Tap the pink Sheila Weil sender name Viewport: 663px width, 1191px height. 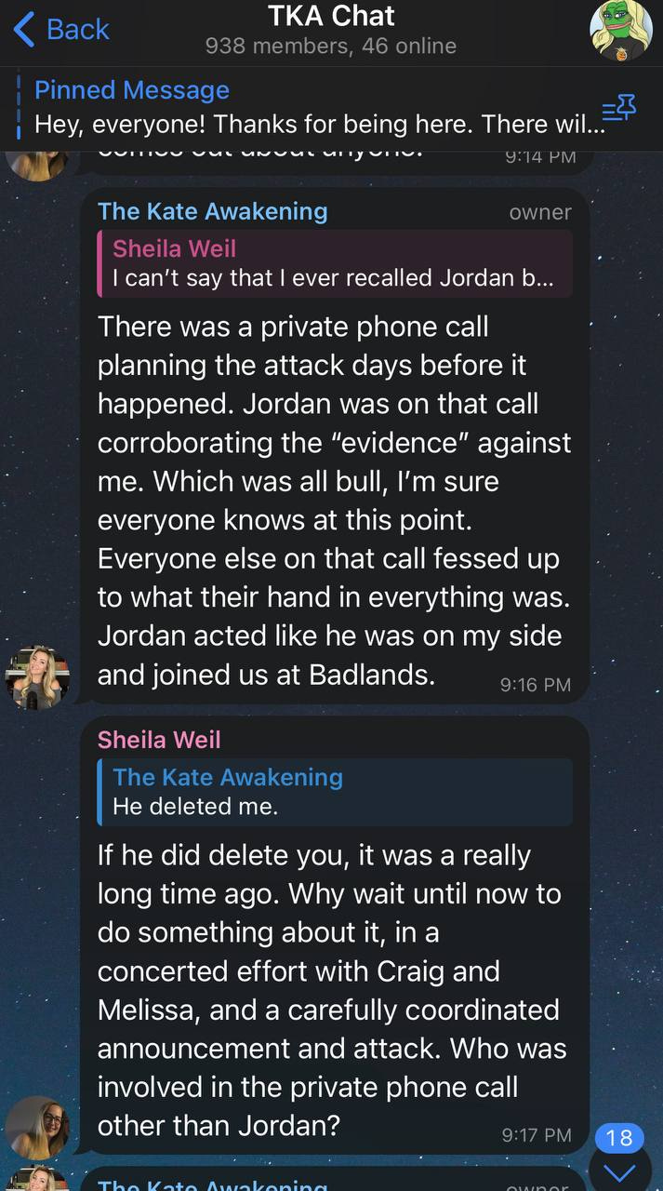pos(159,740)
